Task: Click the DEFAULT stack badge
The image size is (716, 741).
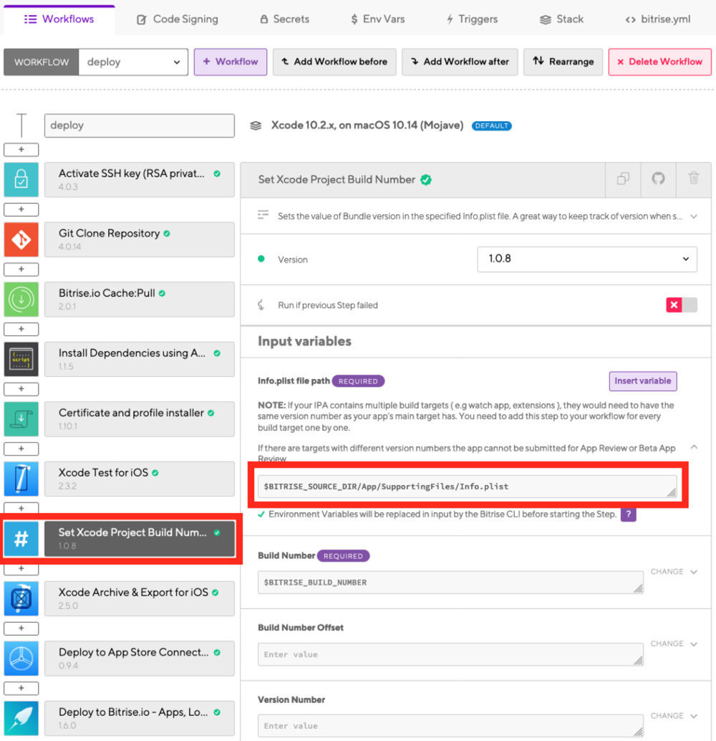Action: pyautogui.click(x=492, y=125)
